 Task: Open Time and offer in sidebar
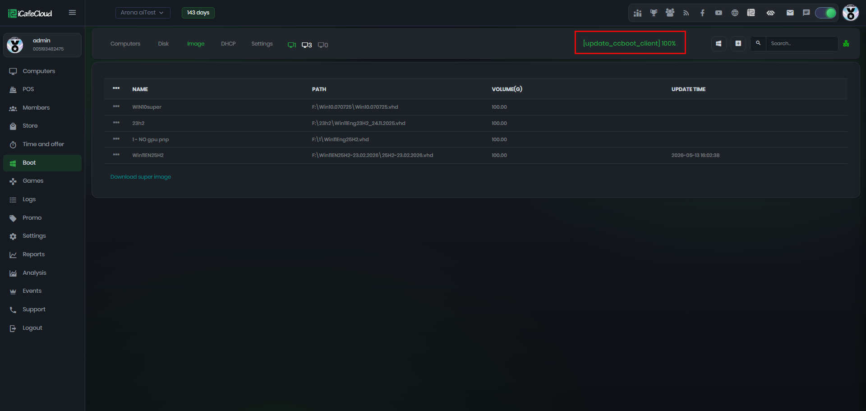42,144
